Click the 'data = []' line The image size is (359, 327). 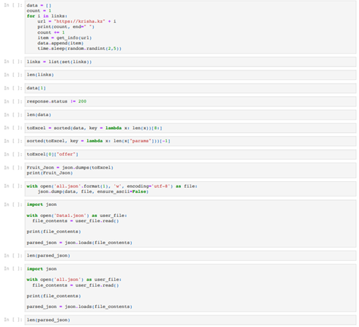pyautogui.click(x=39, y=5)
